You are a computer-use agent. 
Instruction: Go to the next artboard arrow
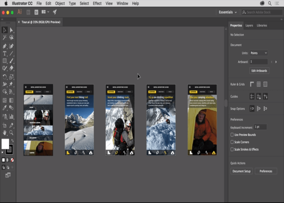(276, 62)
